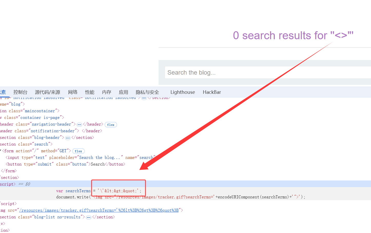This screenshot has width=371, height=233.
Task: Select the div class="container is-page" row
Action: [x=32, y=117]
